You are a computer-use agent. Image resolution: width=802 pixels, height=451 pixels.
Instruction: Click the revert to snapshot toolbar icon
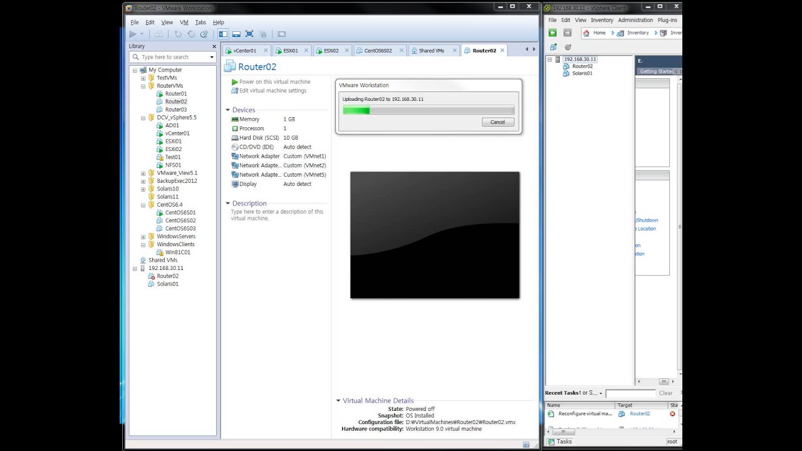click(191, 34)
